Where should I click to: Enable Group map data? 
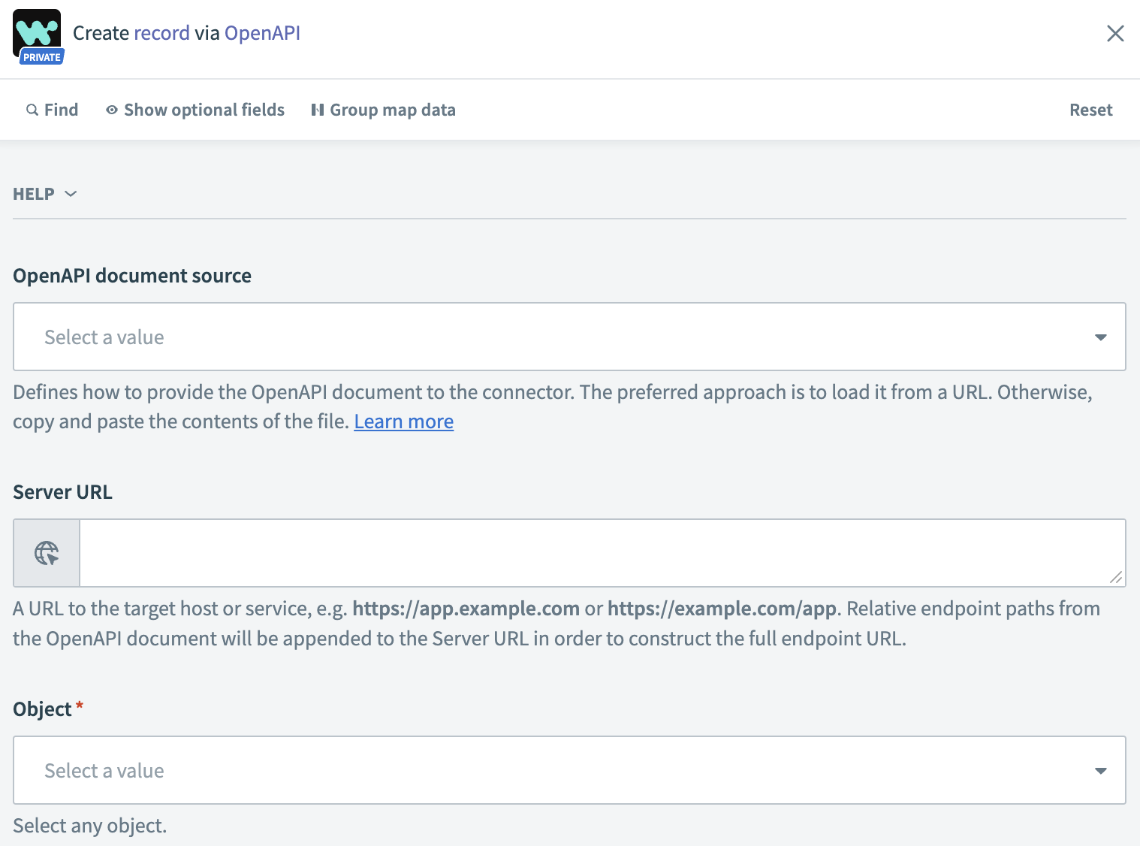tap(383, 110)
